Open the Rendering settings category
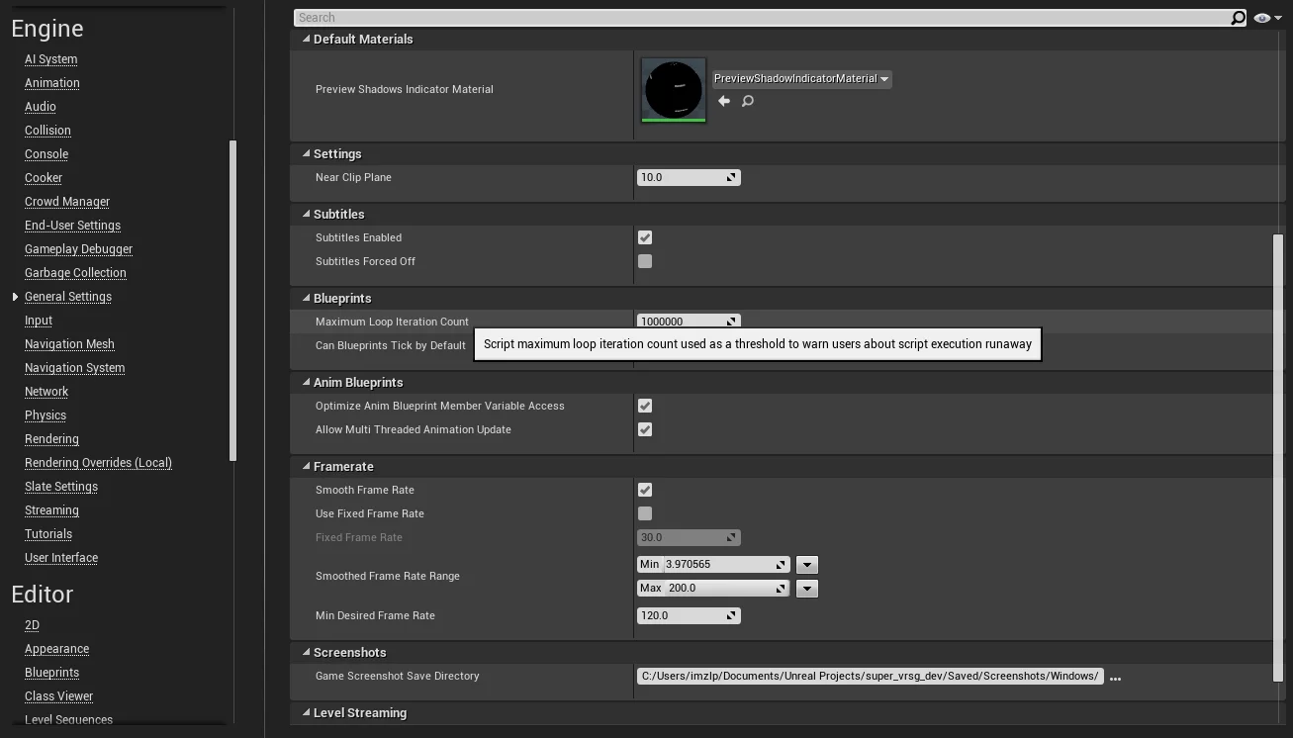Viewport: 1293px width, 738px height. (51, 439)
